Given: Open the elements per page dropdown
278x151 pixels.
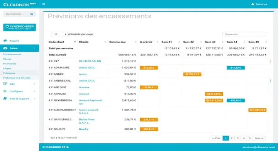Looking at the screenshot, I should (59, 34).
